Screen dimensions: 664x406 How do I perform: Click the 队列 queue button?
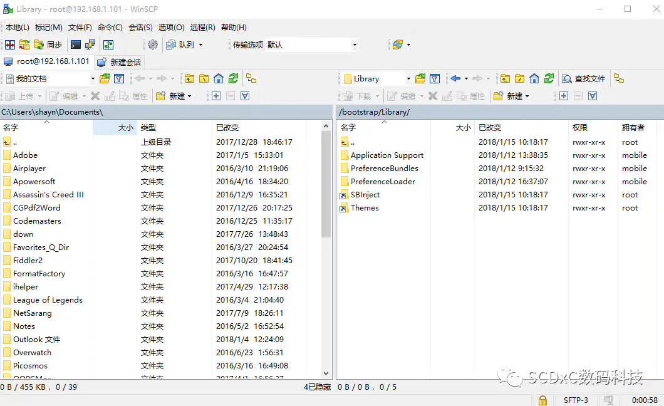[180, 44]
